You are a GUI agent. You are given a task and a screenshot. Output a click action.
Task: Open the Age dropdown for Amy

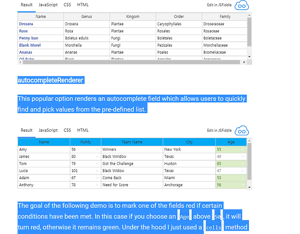tap(243, 150)
